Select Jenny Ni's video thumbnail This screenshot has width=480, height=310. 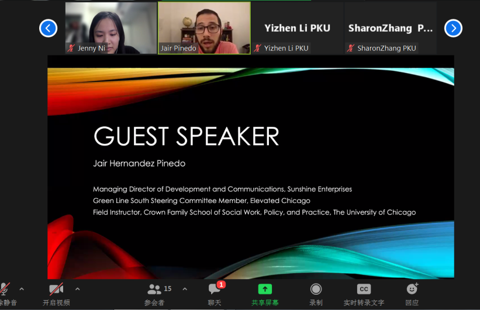pyautogui.click(x=110, y=27)
